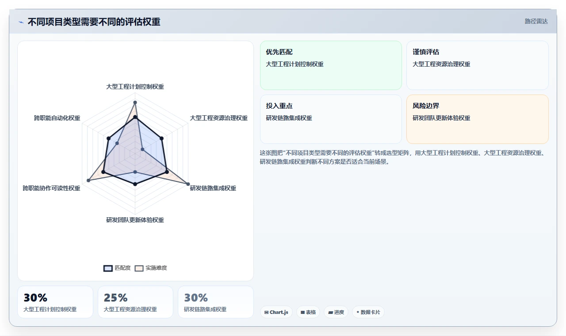Open the 优先匹配 card

[x=331, y=65]
